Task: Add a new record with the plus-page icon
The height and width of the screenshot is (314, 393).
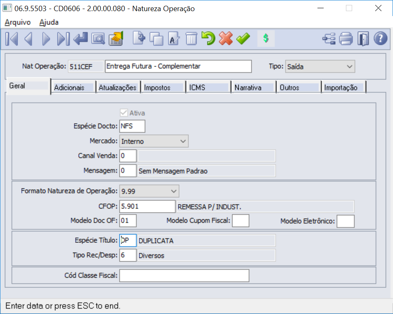Action: tap(139, 38)
